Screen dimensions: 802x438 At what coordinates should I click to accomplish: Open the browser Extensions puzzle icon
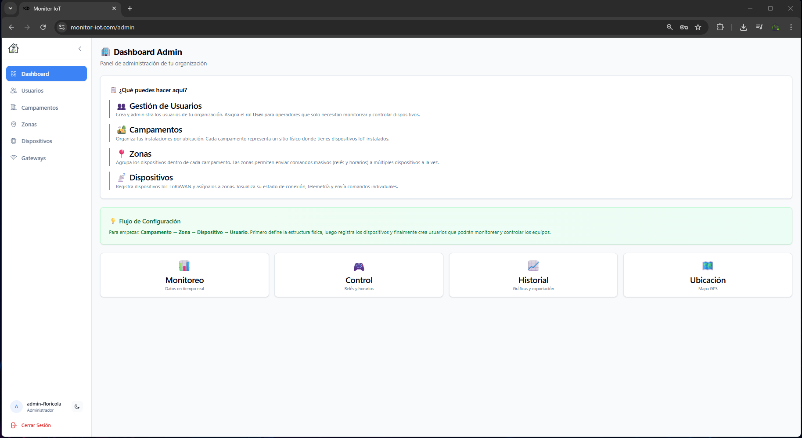pyautogui.click(x=720, y=27)
